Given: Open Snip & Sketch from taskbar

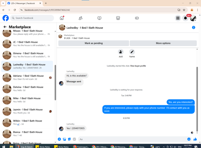Looking at the screenshot, I should click(x=25, y=147).
